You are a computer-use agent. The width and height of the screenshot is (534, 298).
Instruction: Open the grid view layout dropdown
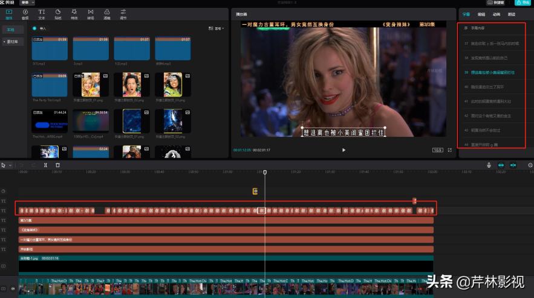coord(217,28)
